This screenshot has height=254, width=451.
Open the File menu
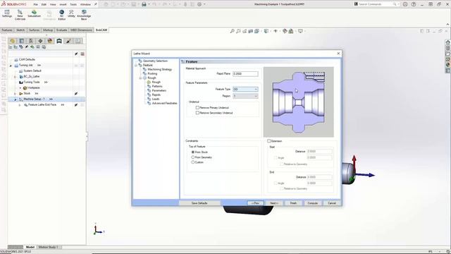(35, 5)
